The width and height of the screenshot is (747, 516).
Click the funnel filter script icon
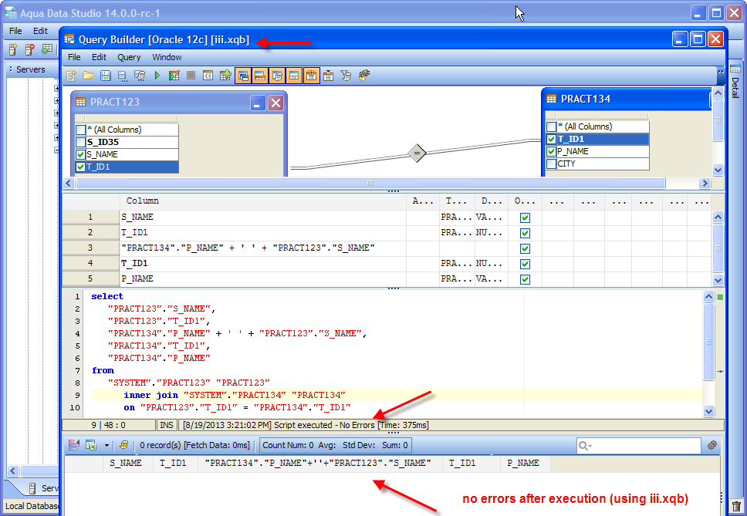point(346,76)
